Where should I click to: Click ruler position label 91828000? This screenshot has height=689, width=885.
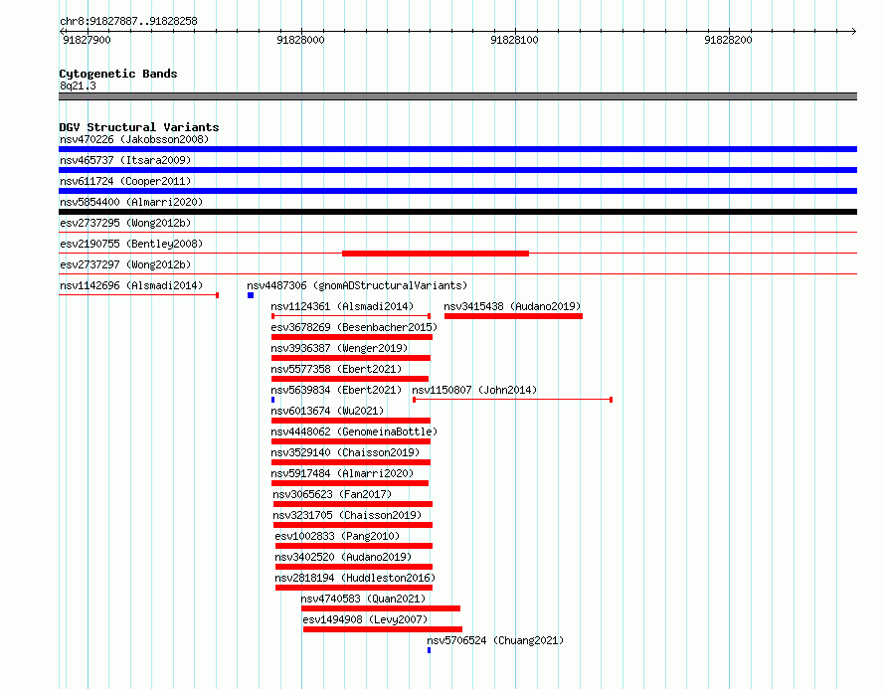click(x=301, y=40)
